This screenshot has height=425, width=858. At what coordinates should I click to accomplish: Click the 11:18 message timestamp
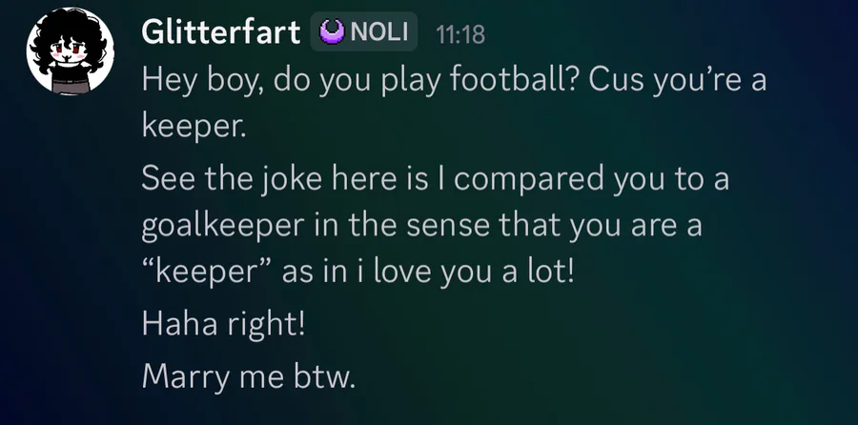point(460,34)
